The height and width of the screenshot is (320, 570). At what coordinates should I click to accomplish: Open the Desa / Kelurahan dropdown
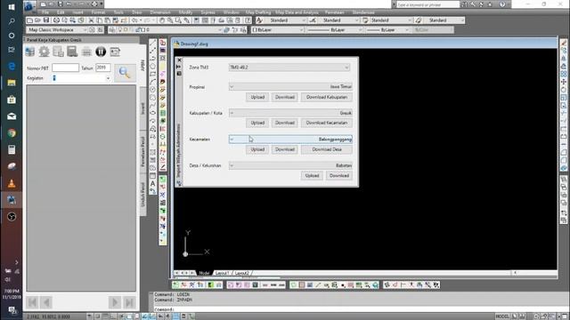290,165
